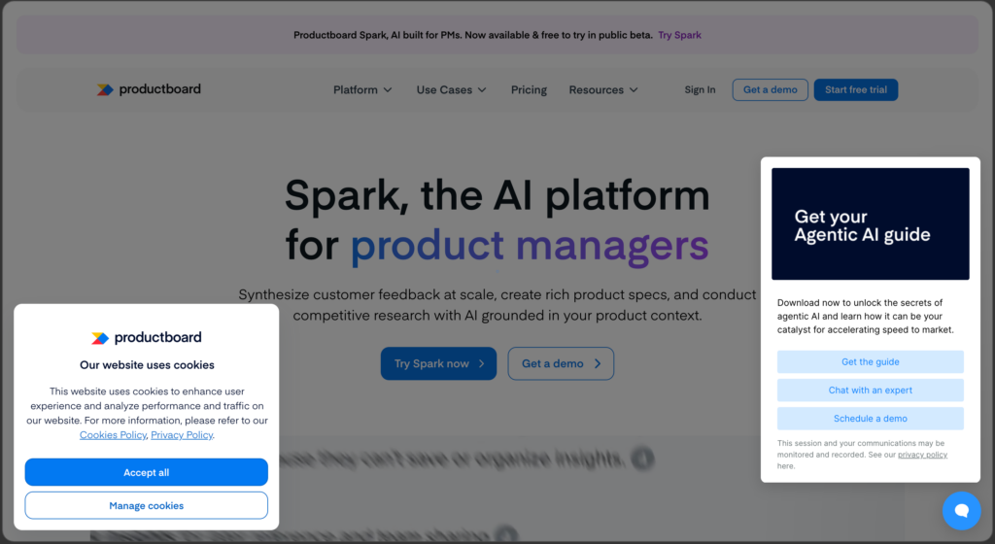The width and height of the screenshot is (995, 544).
Task: Click Get the guide button
Action: pos(870,362)
